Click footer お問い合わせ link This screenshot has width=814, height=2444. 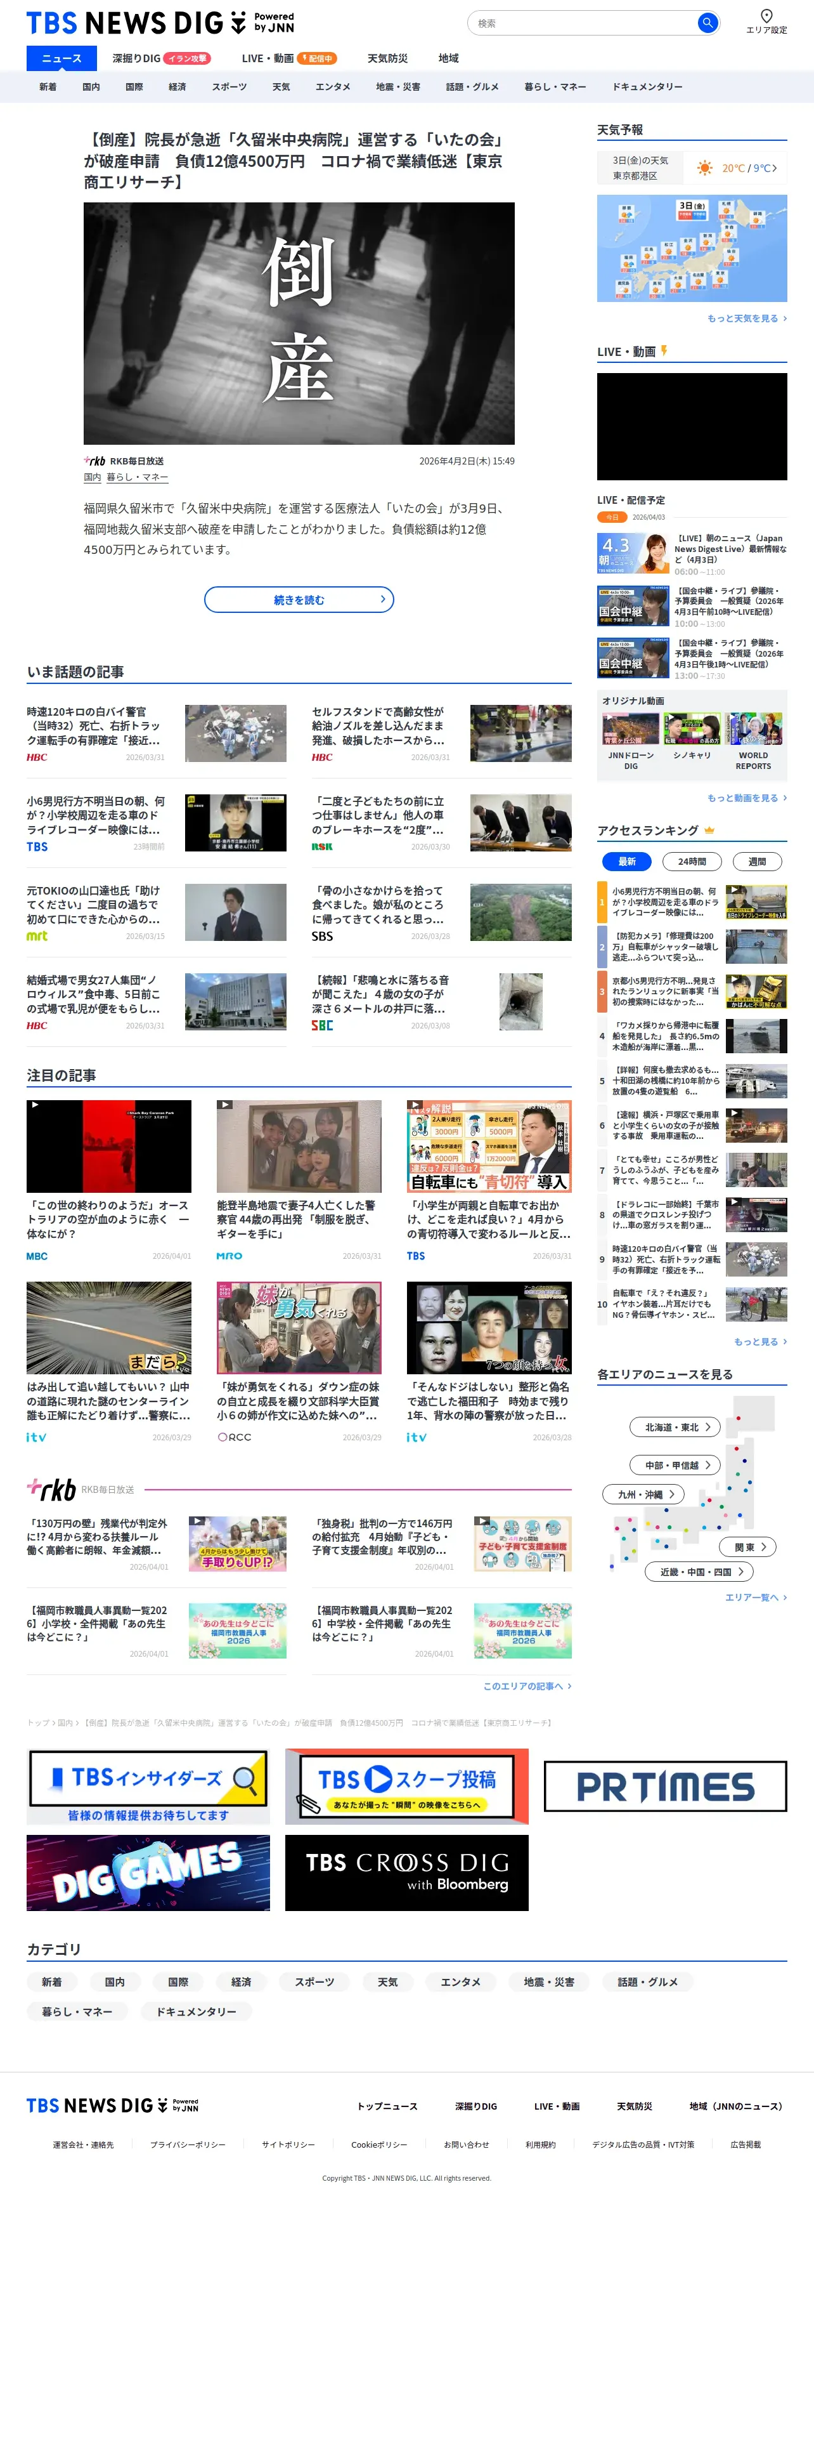click(x=466, y=2144)
